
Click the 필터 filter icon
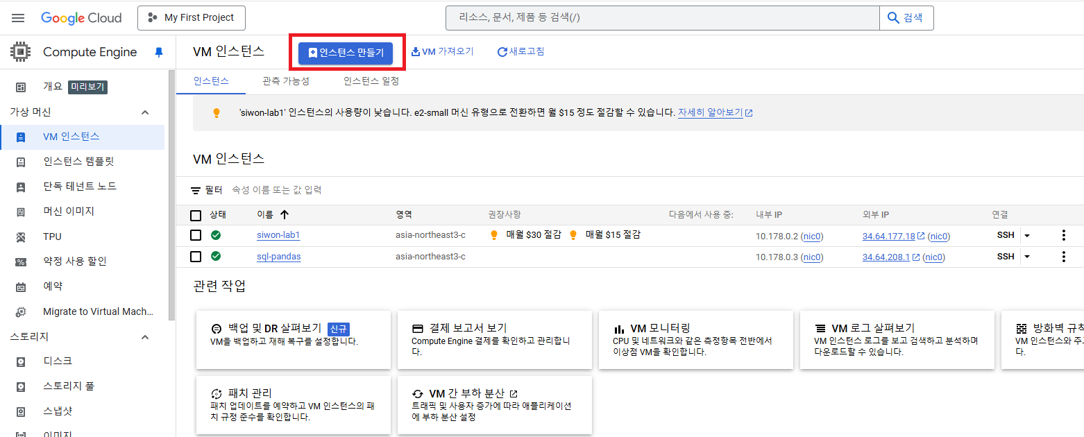(x=196, y=190)
